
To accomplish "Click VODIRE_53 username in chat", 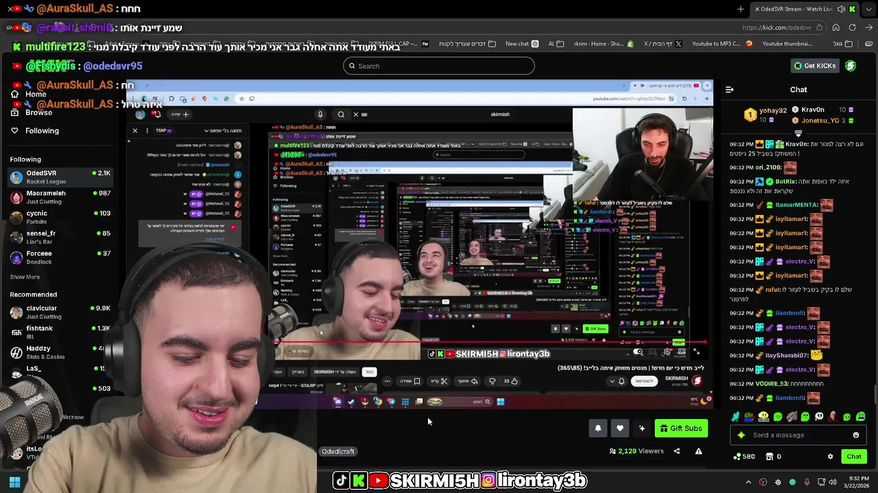I will click(772, 384).
